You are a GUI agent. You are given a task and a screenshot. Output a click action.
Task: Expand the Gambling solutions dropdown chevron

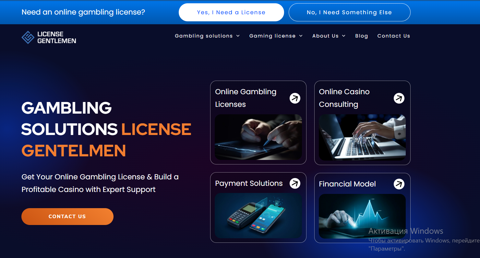[x=238, y=36]
